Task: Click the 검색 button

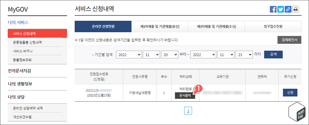Action: point(273,54)
